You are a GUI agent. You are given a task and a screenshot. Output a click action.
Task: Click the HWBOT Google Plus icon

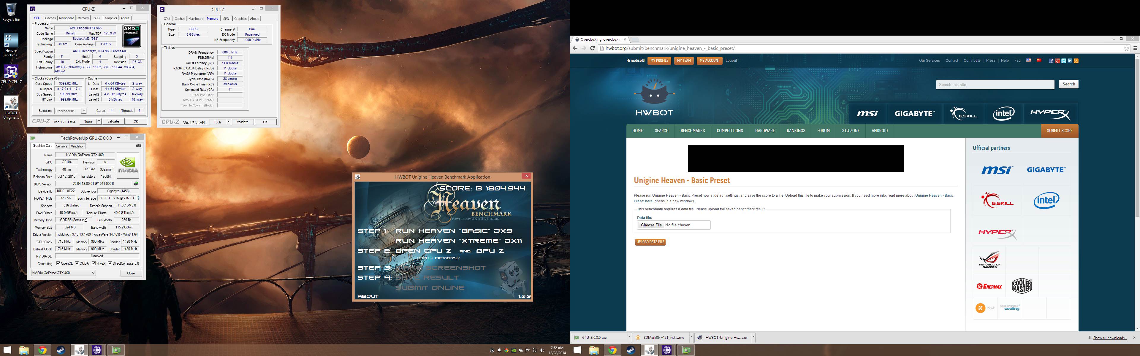tap(1057, 61)
